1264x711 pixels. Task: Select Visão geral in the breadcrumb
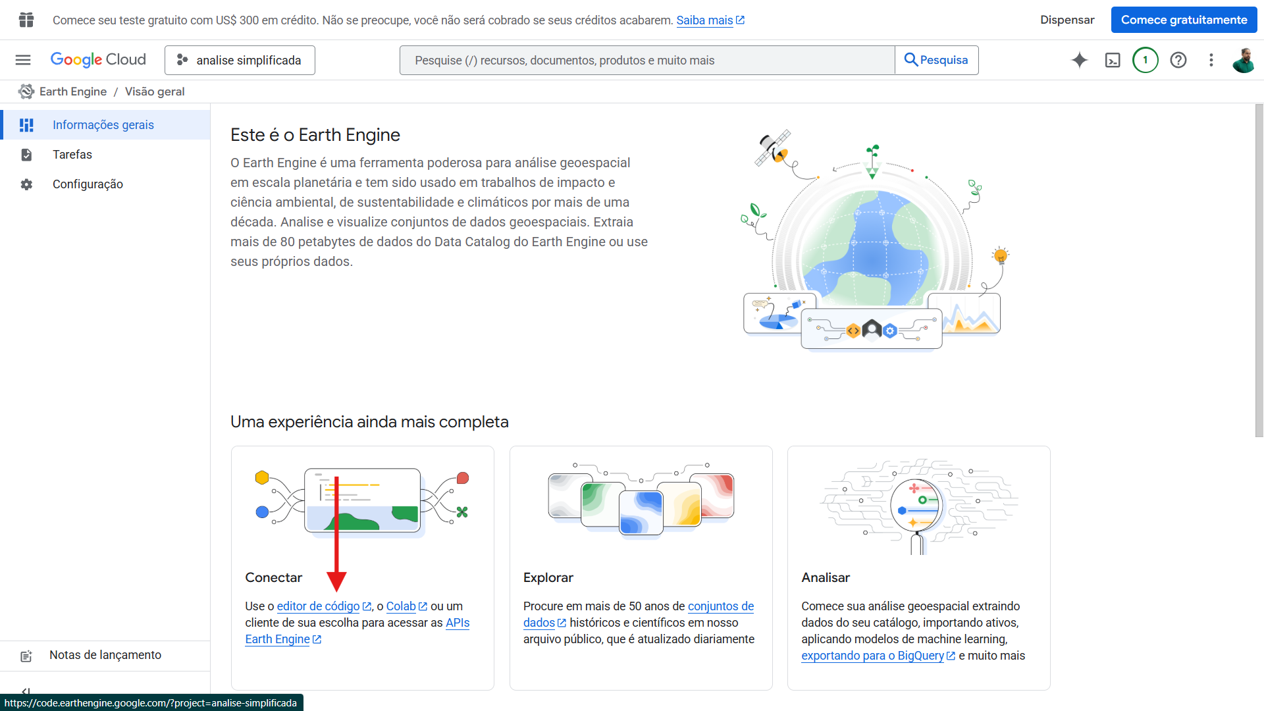pyautogui.click(x=154, y=92)
